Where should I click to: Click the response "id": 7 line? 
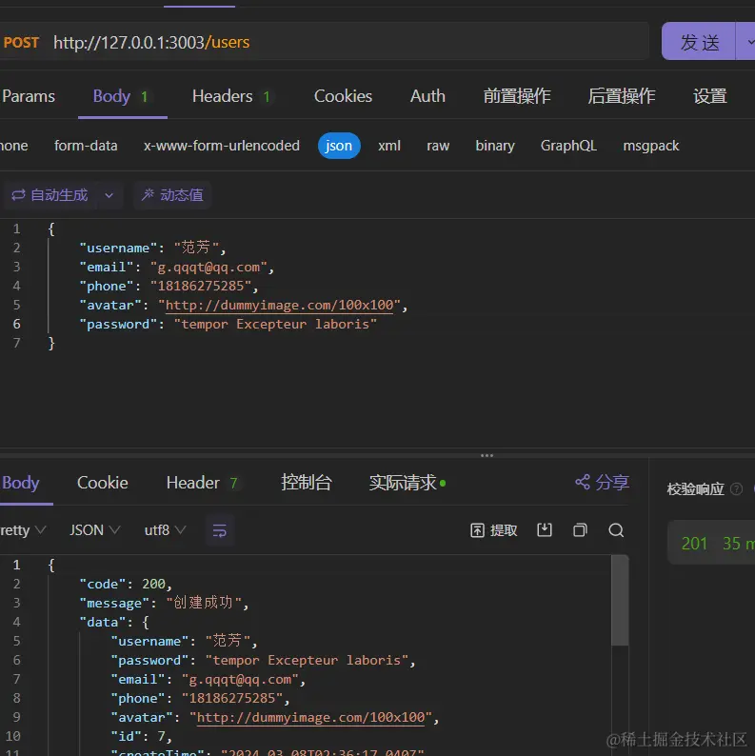(141, 736)
